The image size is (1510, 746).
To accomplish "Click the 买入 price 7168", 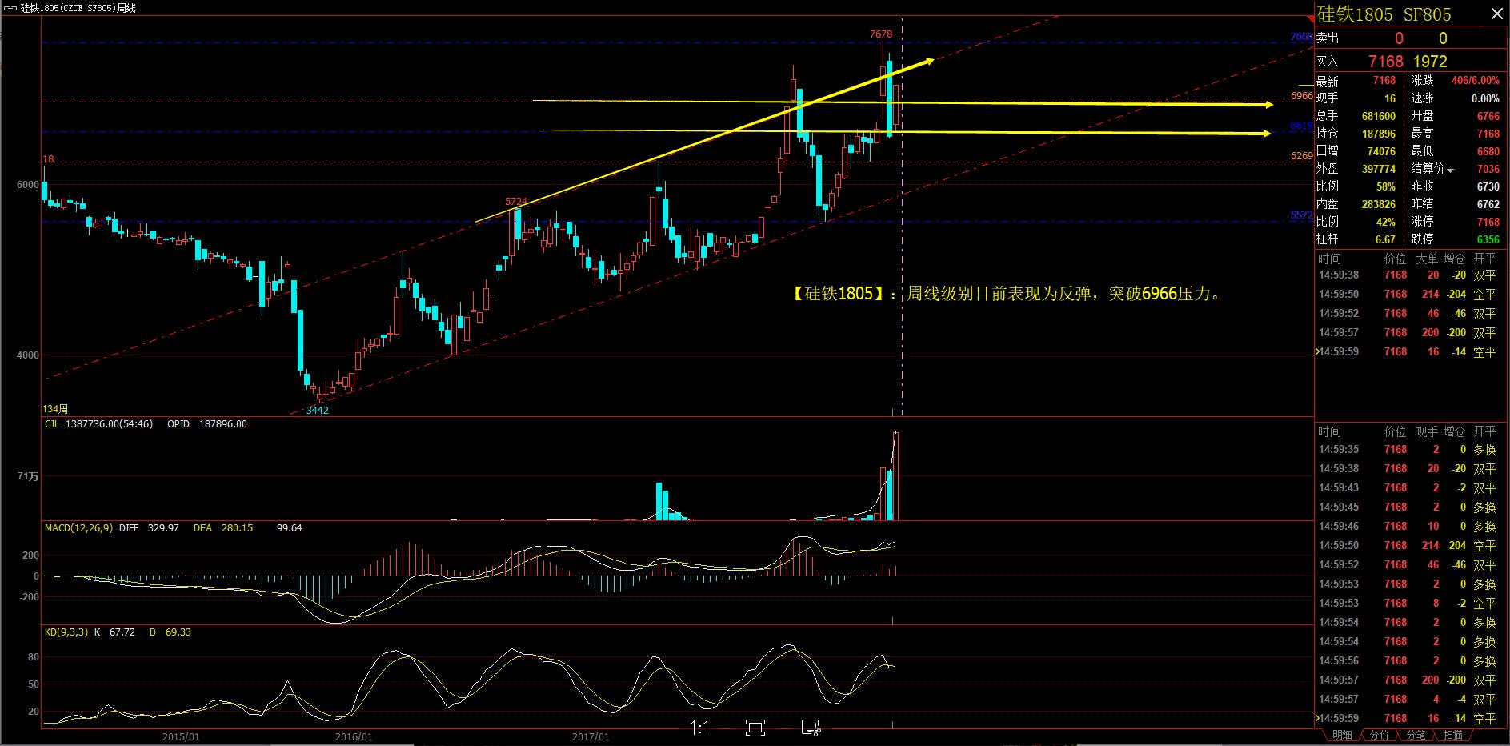I will tap(1386, 62).
